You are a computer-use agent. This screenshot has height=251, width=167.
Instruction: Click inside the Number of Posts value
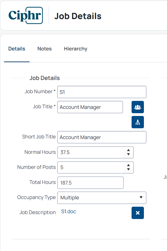(x=91, y=167)
